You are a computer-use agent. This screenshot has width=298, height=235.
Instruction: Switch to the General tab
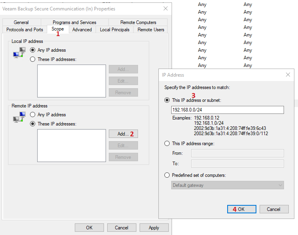[21, 22]
